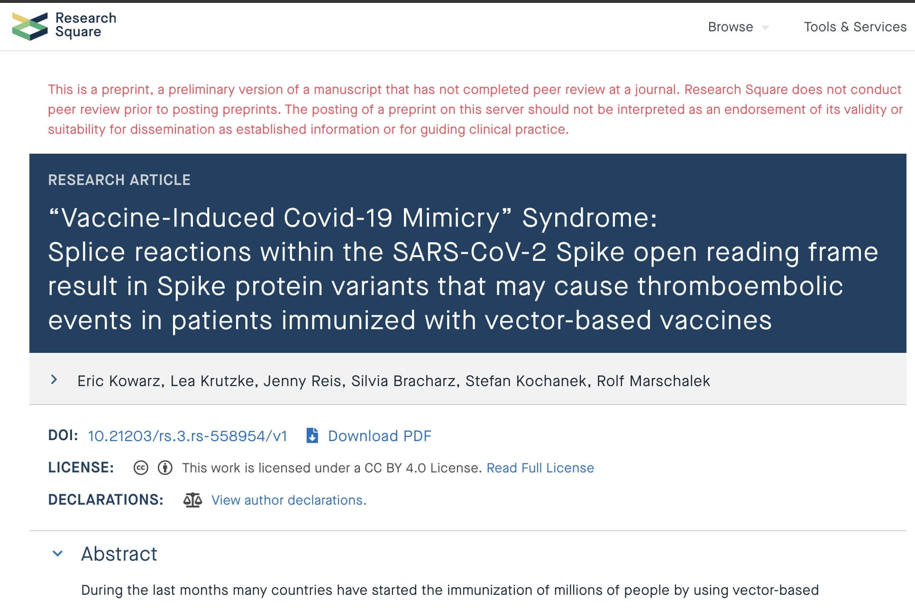The height and width of the screenshot is (609, 915).
Task: Expand the authors list chevron
Action: point(54,379)
